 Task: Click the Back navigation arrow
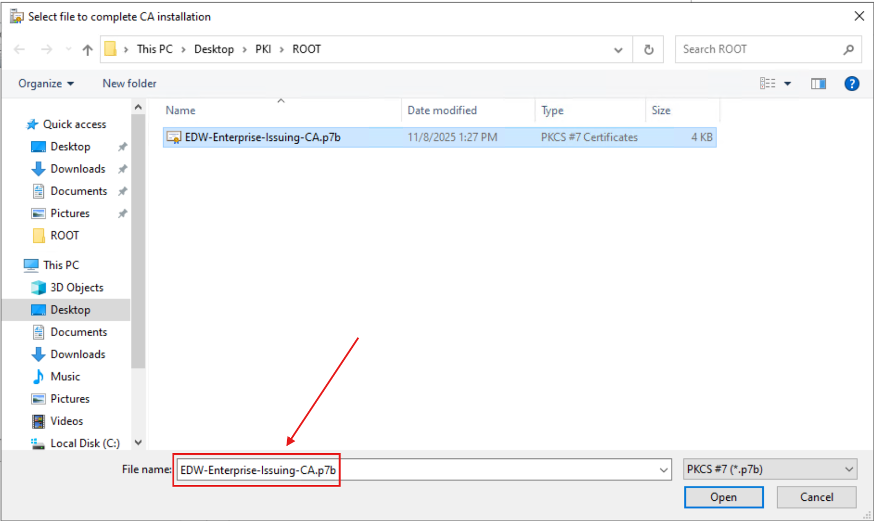(x=20, y=49)
